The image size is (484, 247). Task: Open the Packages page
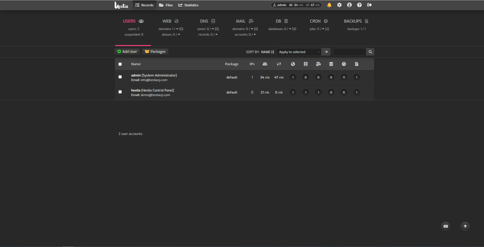155,52
